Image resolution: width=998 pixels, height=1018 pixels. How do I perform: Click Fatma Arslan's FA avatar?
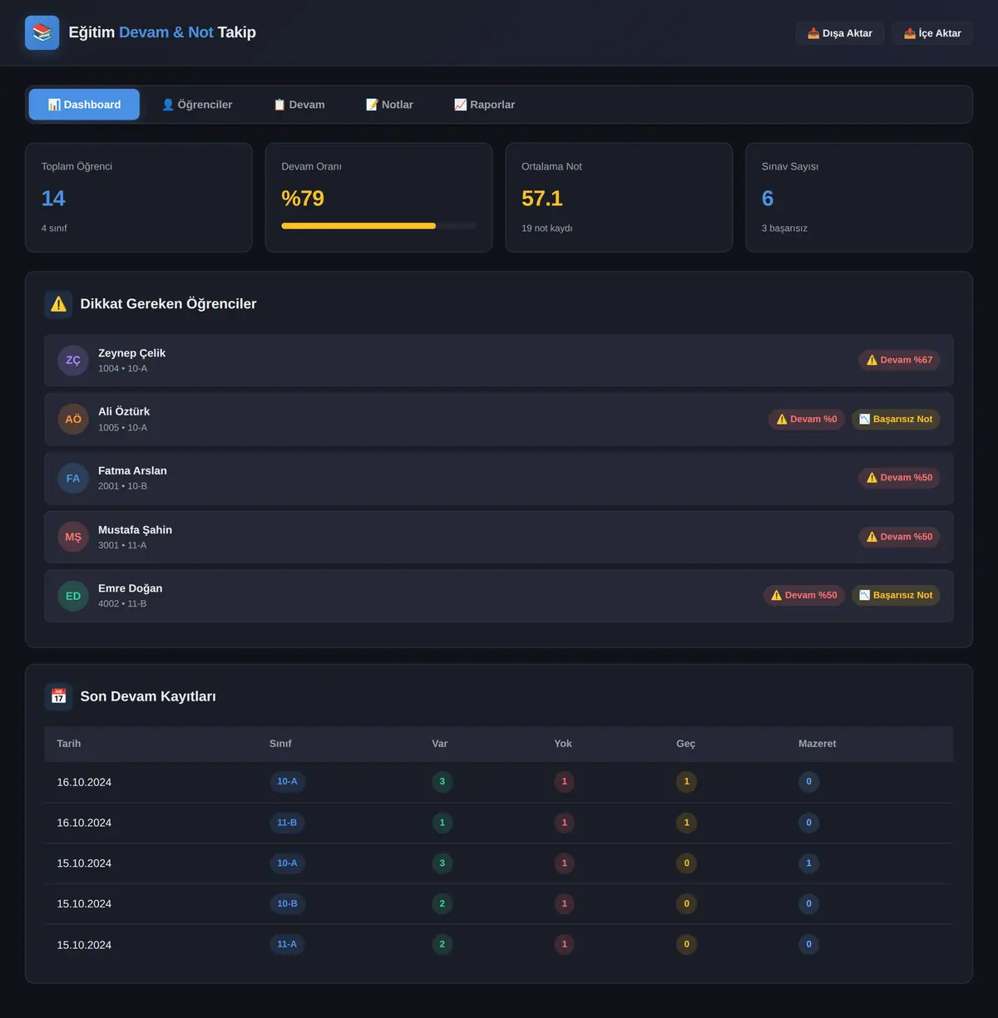(x=73, y=479)
